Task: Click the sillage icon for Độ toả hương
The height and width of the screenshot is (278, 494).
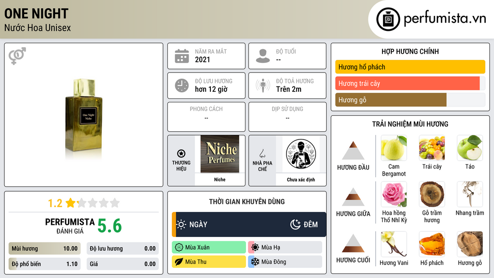Action: pos(263,85)
